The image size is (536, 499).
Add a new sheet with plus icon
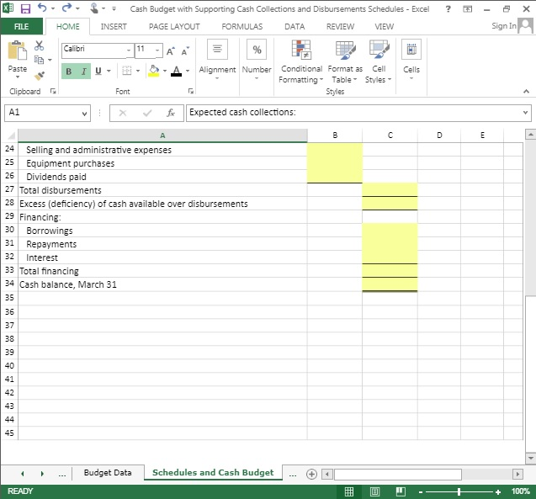(311, 474)
